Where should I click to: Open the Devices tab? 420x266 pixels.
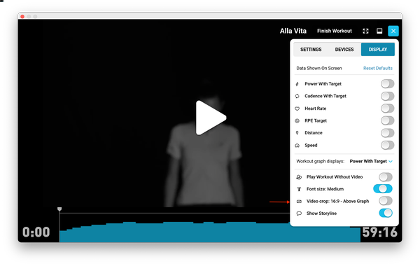[344, 50]
